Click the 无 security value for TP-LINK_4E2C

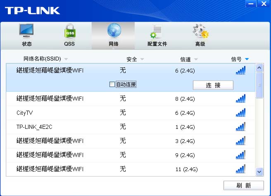(x=123, y=127)
